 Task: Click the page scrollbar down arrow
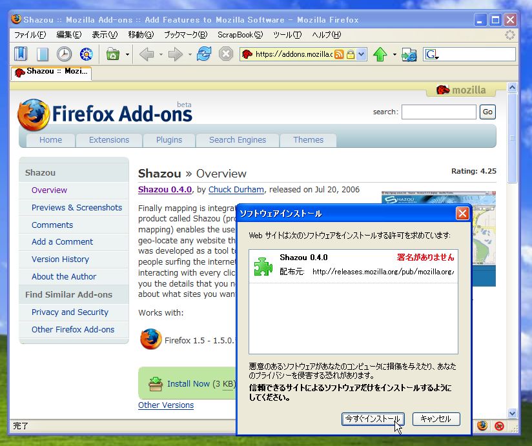(x=513, y=413)
